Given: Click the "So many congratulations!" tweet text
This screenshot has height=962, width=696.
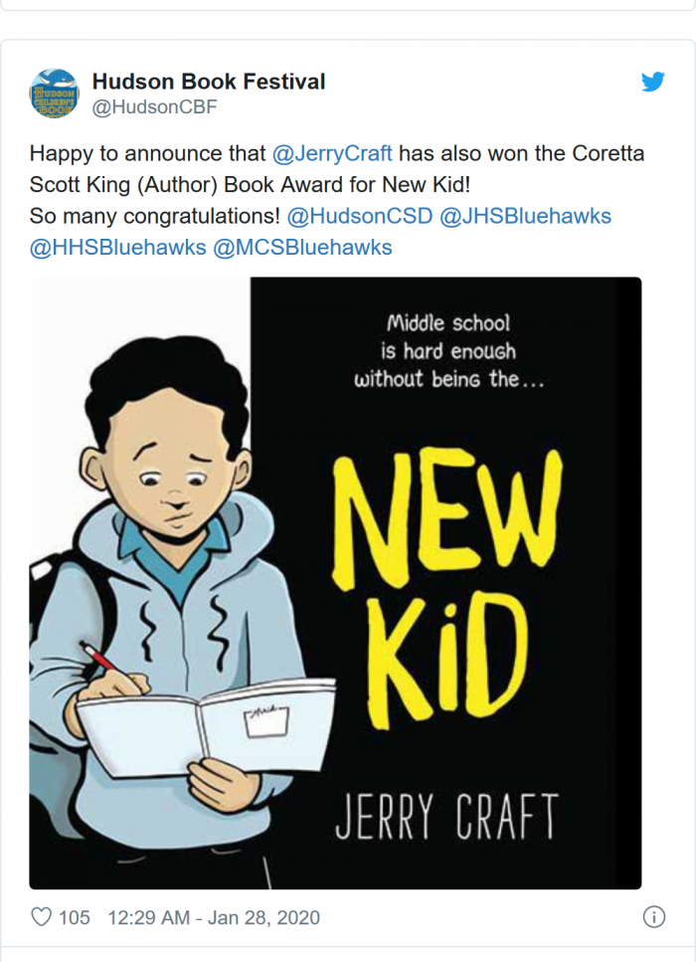Looking at the screenshot, I should tap(154, 216).
